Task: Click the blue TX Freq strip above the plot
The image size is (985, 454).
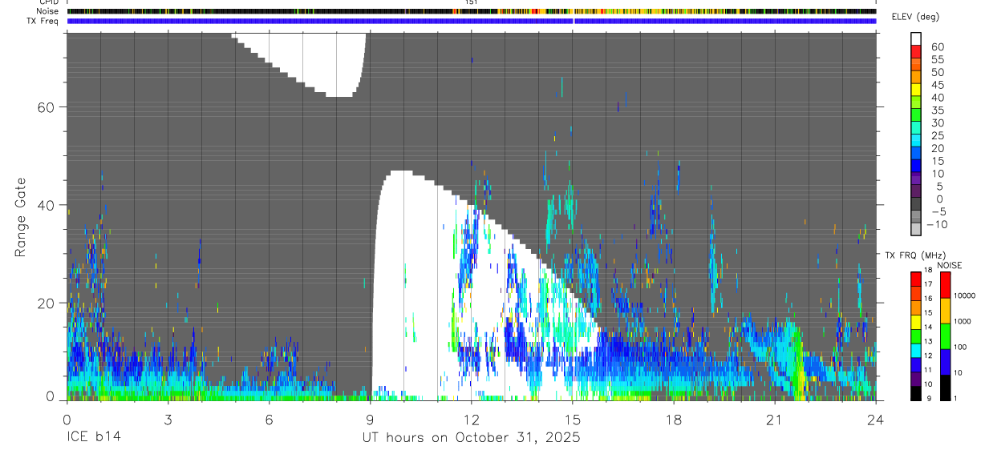Action: coord(472,21)
